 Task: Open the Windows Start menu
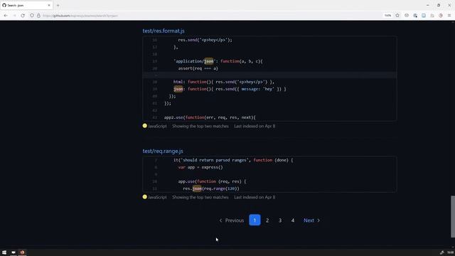point(4,252)
